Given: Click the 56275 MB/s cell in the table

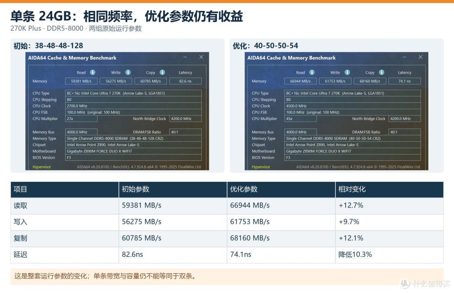Looking at the screenshot, I should click(x=173, y=222).
